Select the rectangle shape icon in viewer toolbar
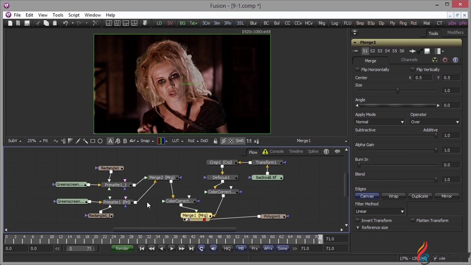The width and height of the screenshot is (471, 265). tap(92, 141)
